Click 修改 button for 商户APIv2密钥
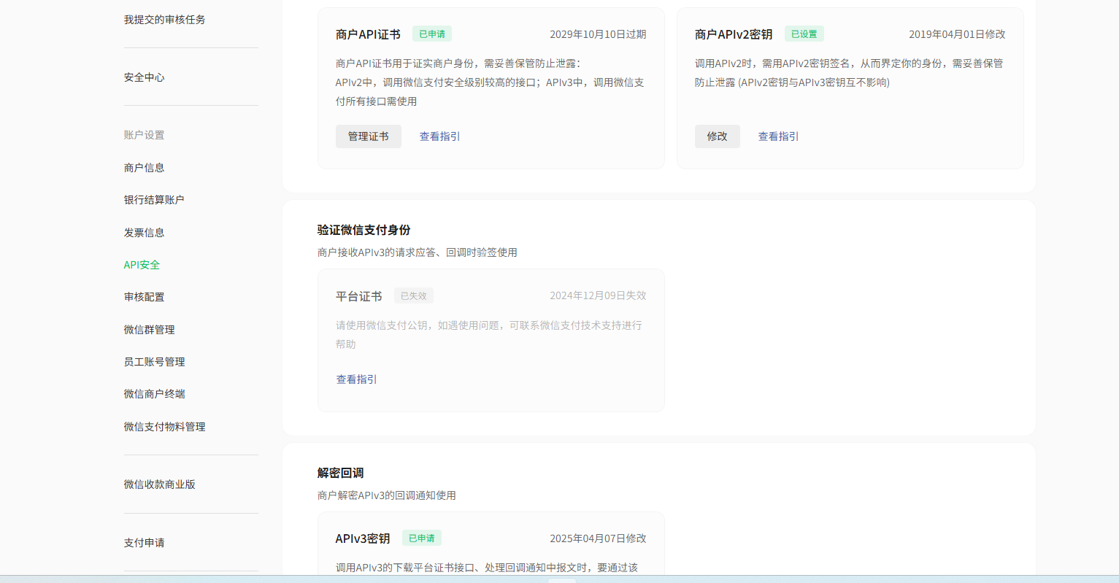This screenshot has height=583, width=1119. pyautogui.click(x=718, y=136)
